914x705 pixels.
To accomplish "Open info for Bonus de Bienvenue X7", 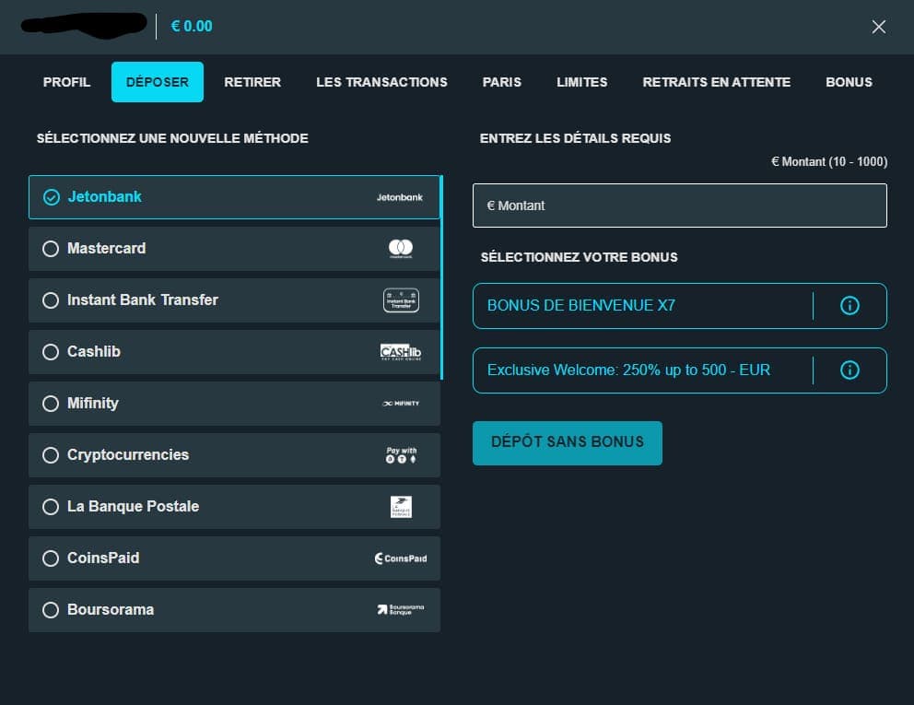I will pyautogui.click(x=850, y=306).
